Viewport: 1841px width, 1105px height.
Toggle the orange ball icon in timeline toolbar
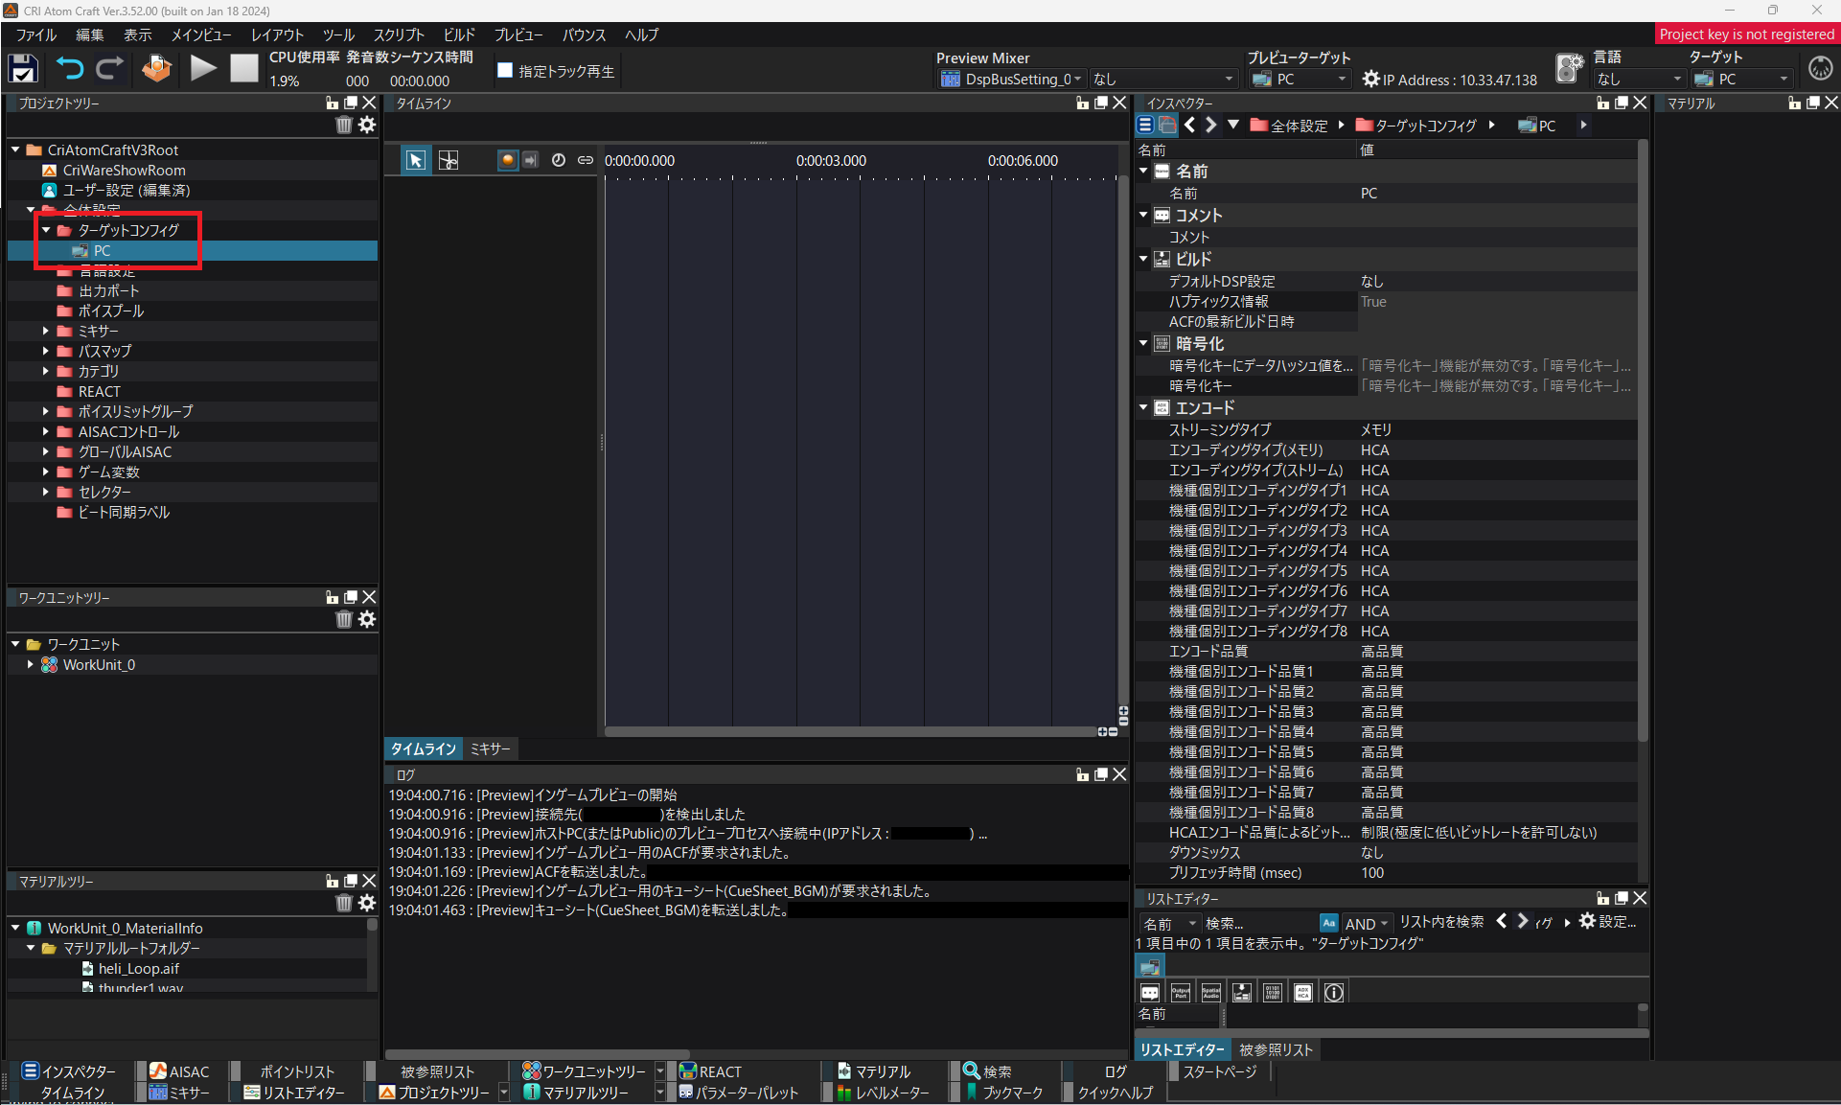pos(507,160)
